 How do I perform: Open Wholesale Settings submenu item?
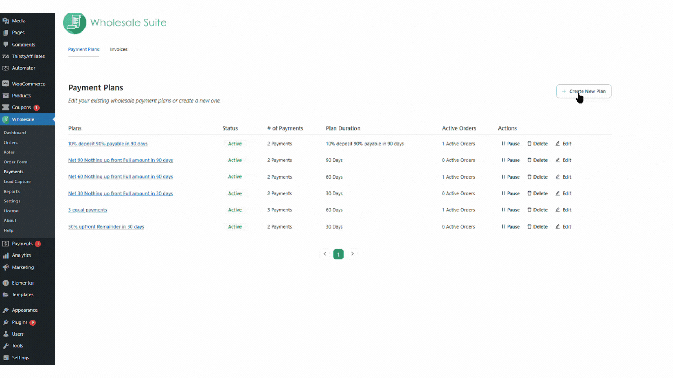pyautogui.click(x=12, y=201)
